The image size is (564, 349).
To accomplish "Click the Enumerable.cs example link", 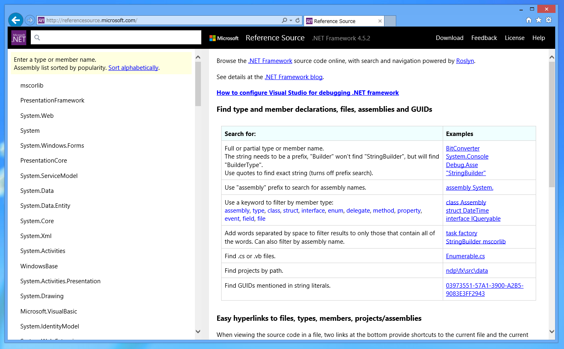I will coord(465,256).
